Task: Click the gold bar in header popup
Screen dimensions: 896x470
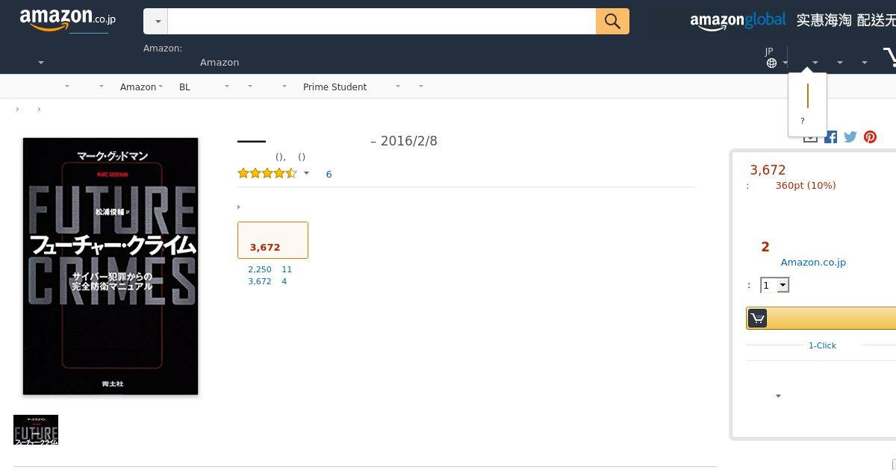Action: pos(808,95)
